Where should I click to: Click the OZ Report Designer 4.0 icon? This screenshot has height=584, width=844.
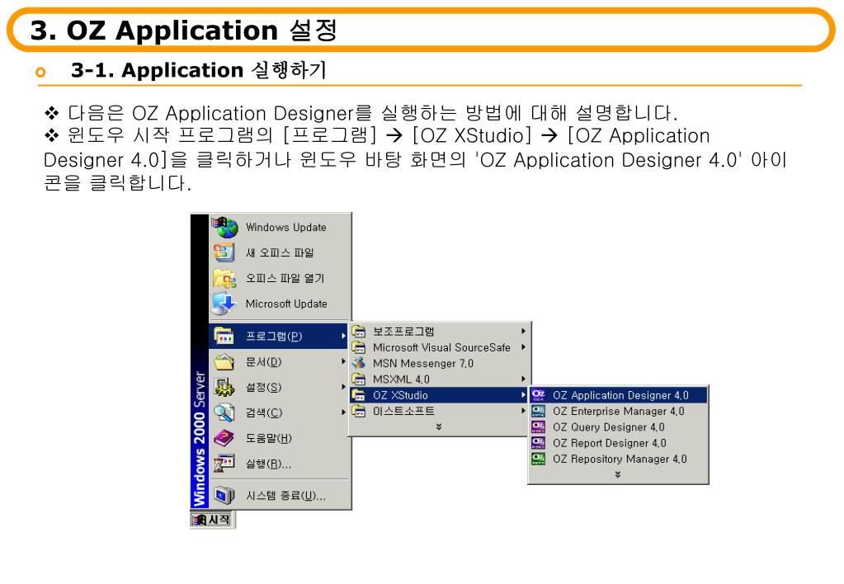538,443
